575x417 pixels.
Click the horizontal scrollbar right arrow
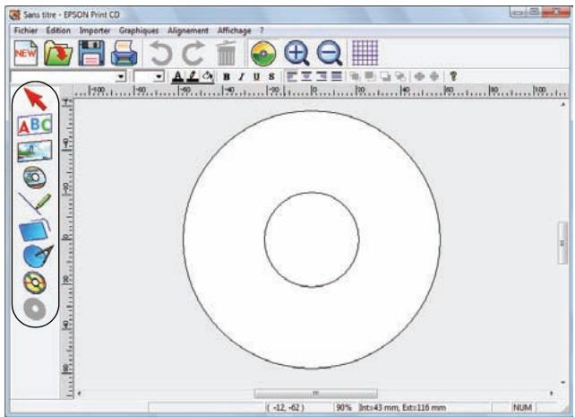point(552,394)
